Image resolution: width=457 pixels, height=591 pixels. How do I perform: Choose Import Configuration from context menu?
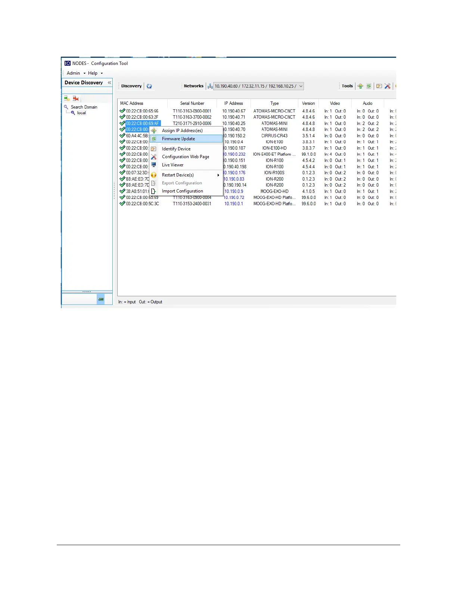point(183,191)
